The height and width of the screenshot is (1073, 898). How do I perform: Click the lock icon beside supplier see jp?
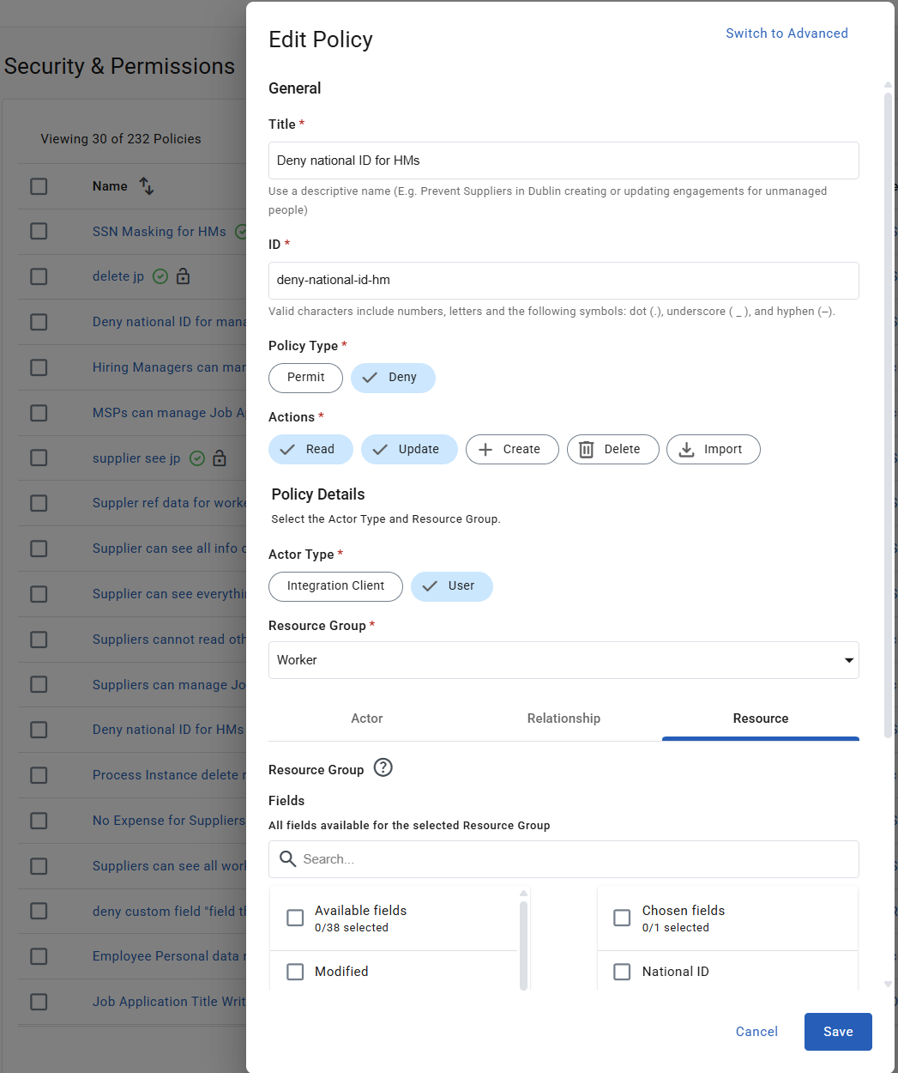[220, 458]
